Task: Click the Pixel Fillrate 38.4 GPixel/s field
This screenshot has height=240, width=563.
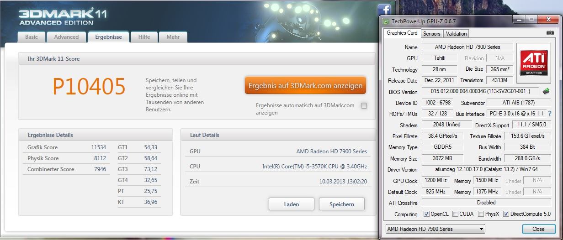Action: tap(442, 136)
